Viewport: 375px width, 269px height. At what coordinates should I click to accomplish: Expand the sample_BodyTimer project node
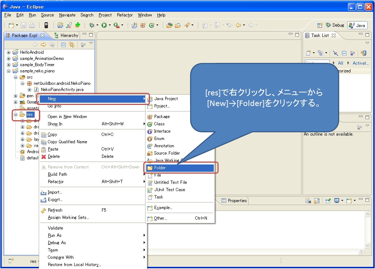tap(9, 65)
